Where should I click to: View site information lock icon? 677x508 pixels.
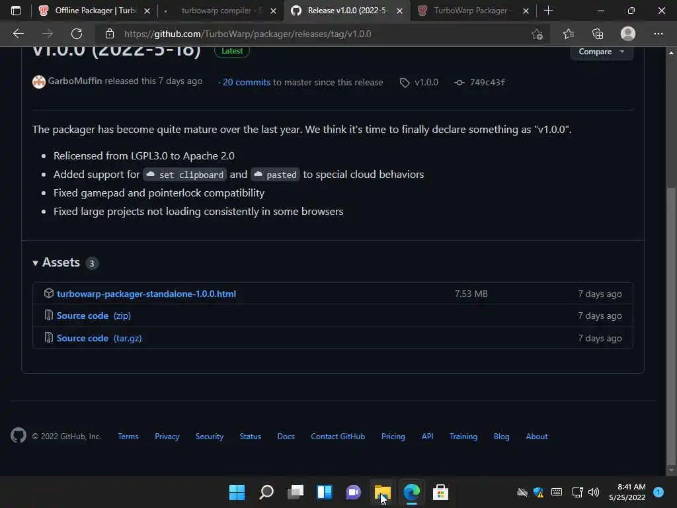click(110, 34)
